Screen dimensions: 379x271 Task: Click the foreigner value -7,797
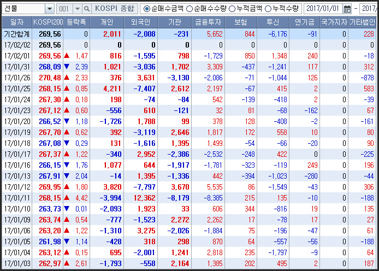145,187
